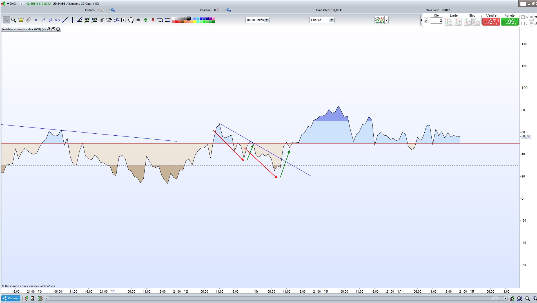Open the keyboard icon in title bar

[523, 4]
